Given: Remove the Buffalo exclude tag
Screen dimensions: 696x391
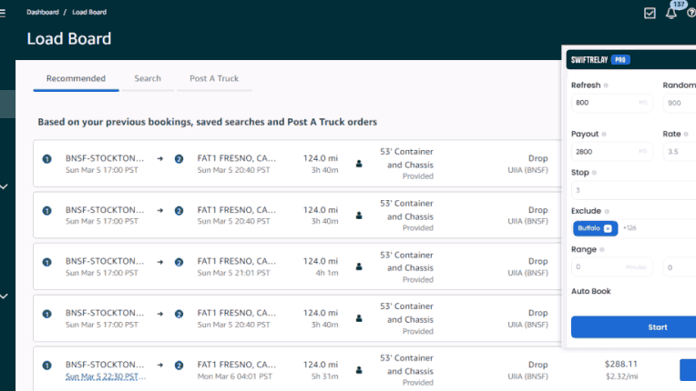Looking at the screenshot, I should point(608,228).
